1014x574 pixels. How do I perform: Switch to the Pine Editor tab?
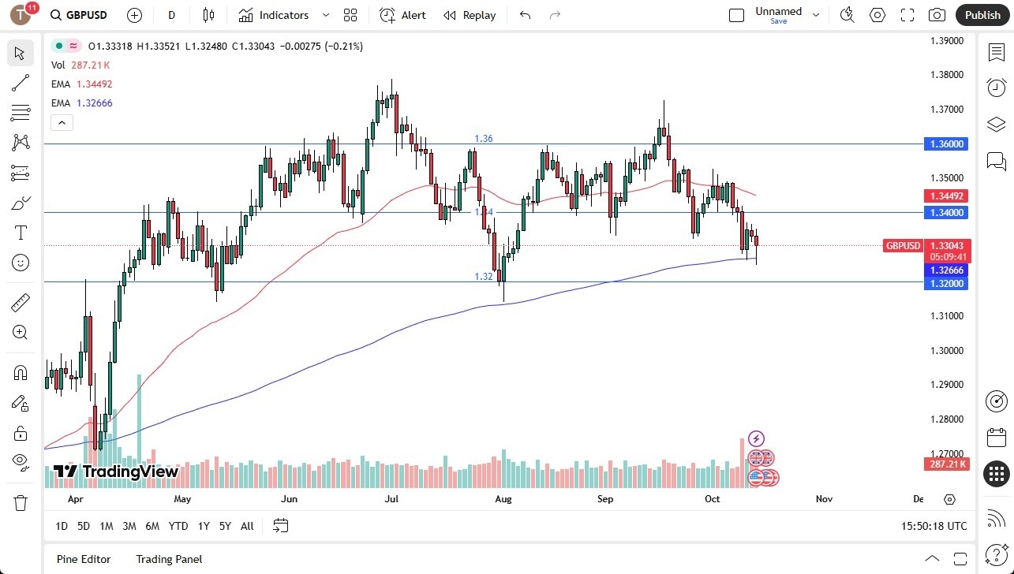83,559
